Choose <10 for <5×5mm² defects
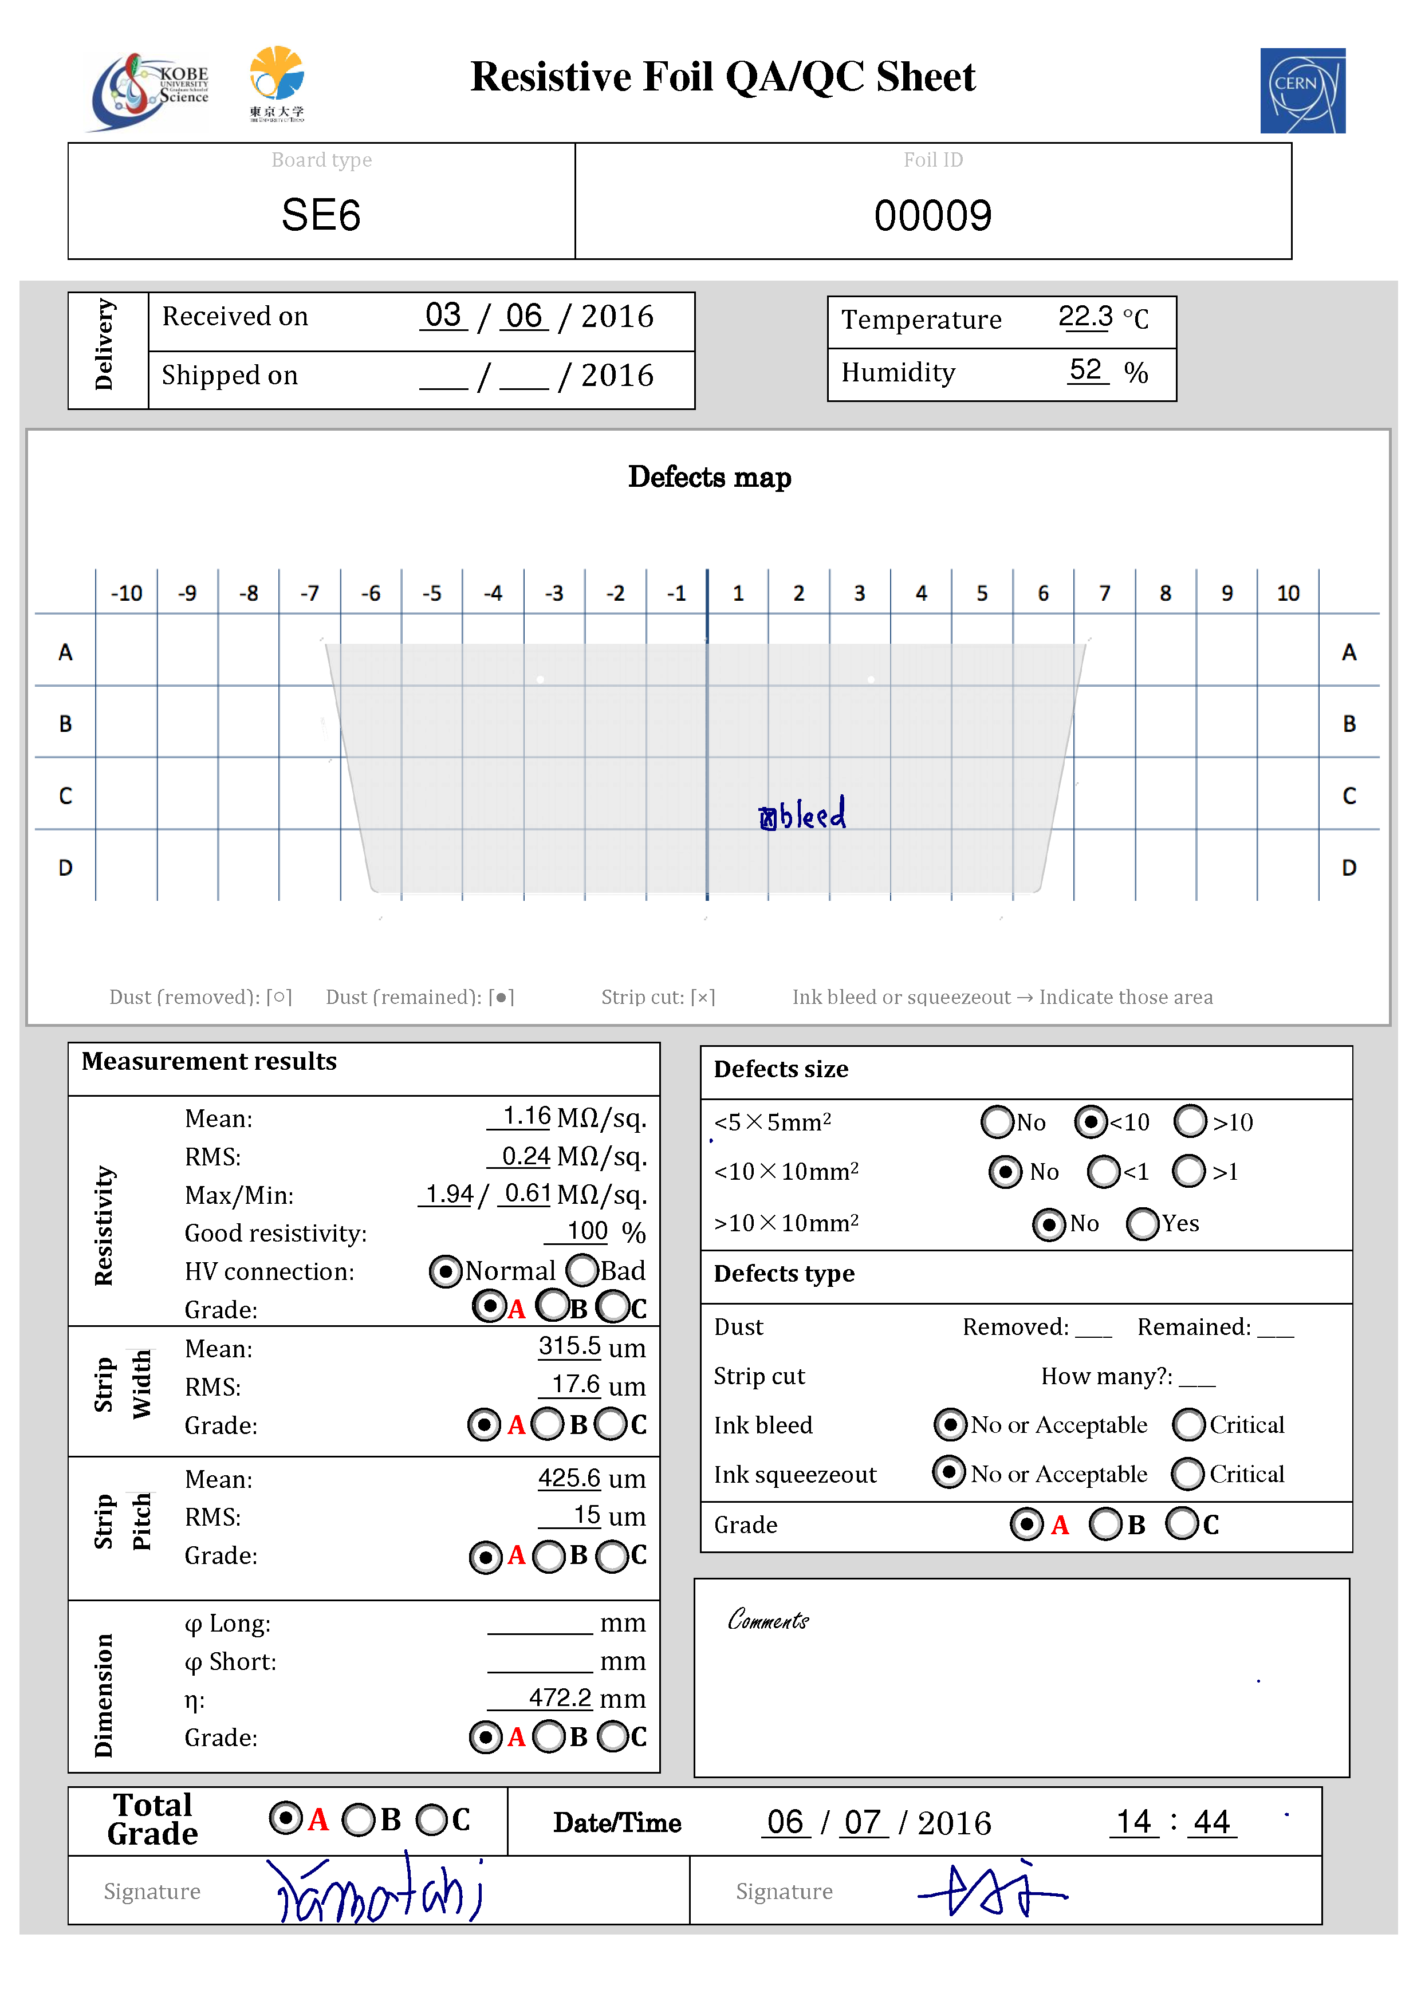 [x=1091, y=1122]
